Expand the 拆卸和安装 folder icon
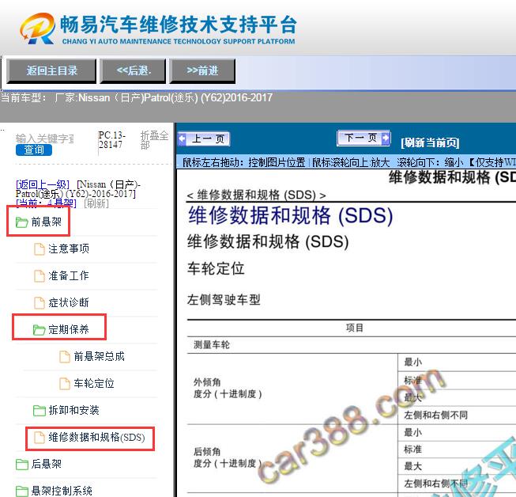516x497 pixels. click(40, 411)
